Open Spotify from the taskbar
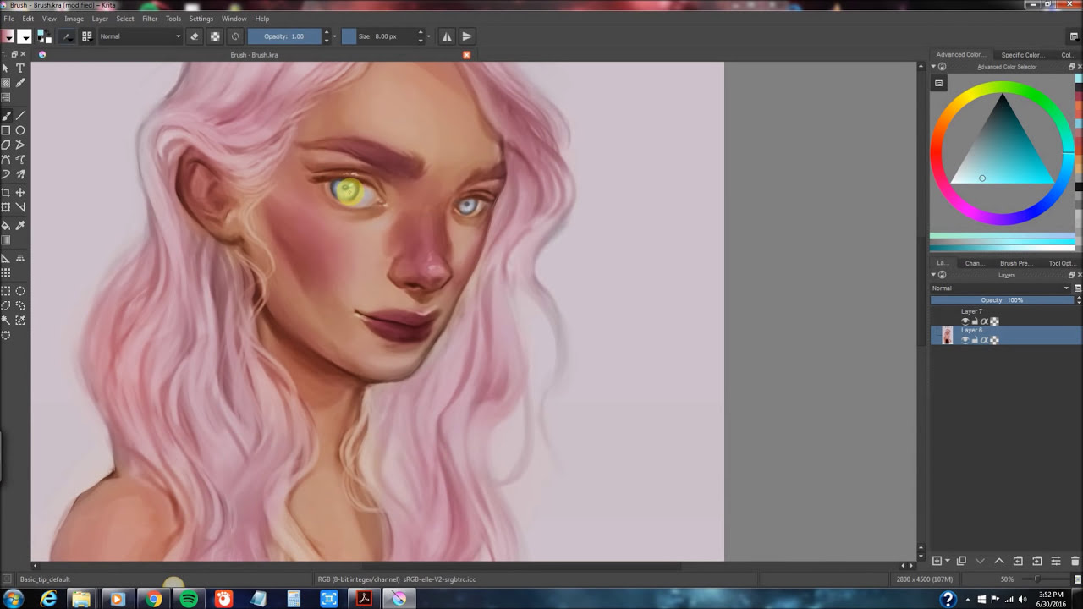The width and height of the screenshot is (1083, 609). 189,599
